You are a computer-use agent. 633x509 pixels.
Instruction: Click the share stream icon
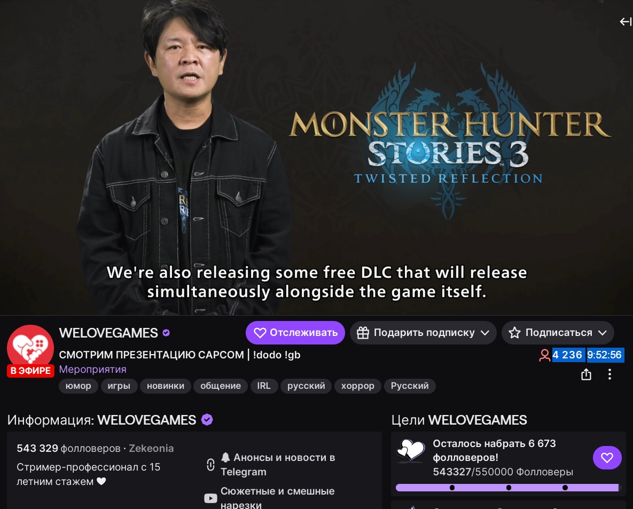point(586,374)
